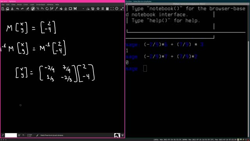
Task: Click the small dot toolbar separator dropdown
Action: 83,9
